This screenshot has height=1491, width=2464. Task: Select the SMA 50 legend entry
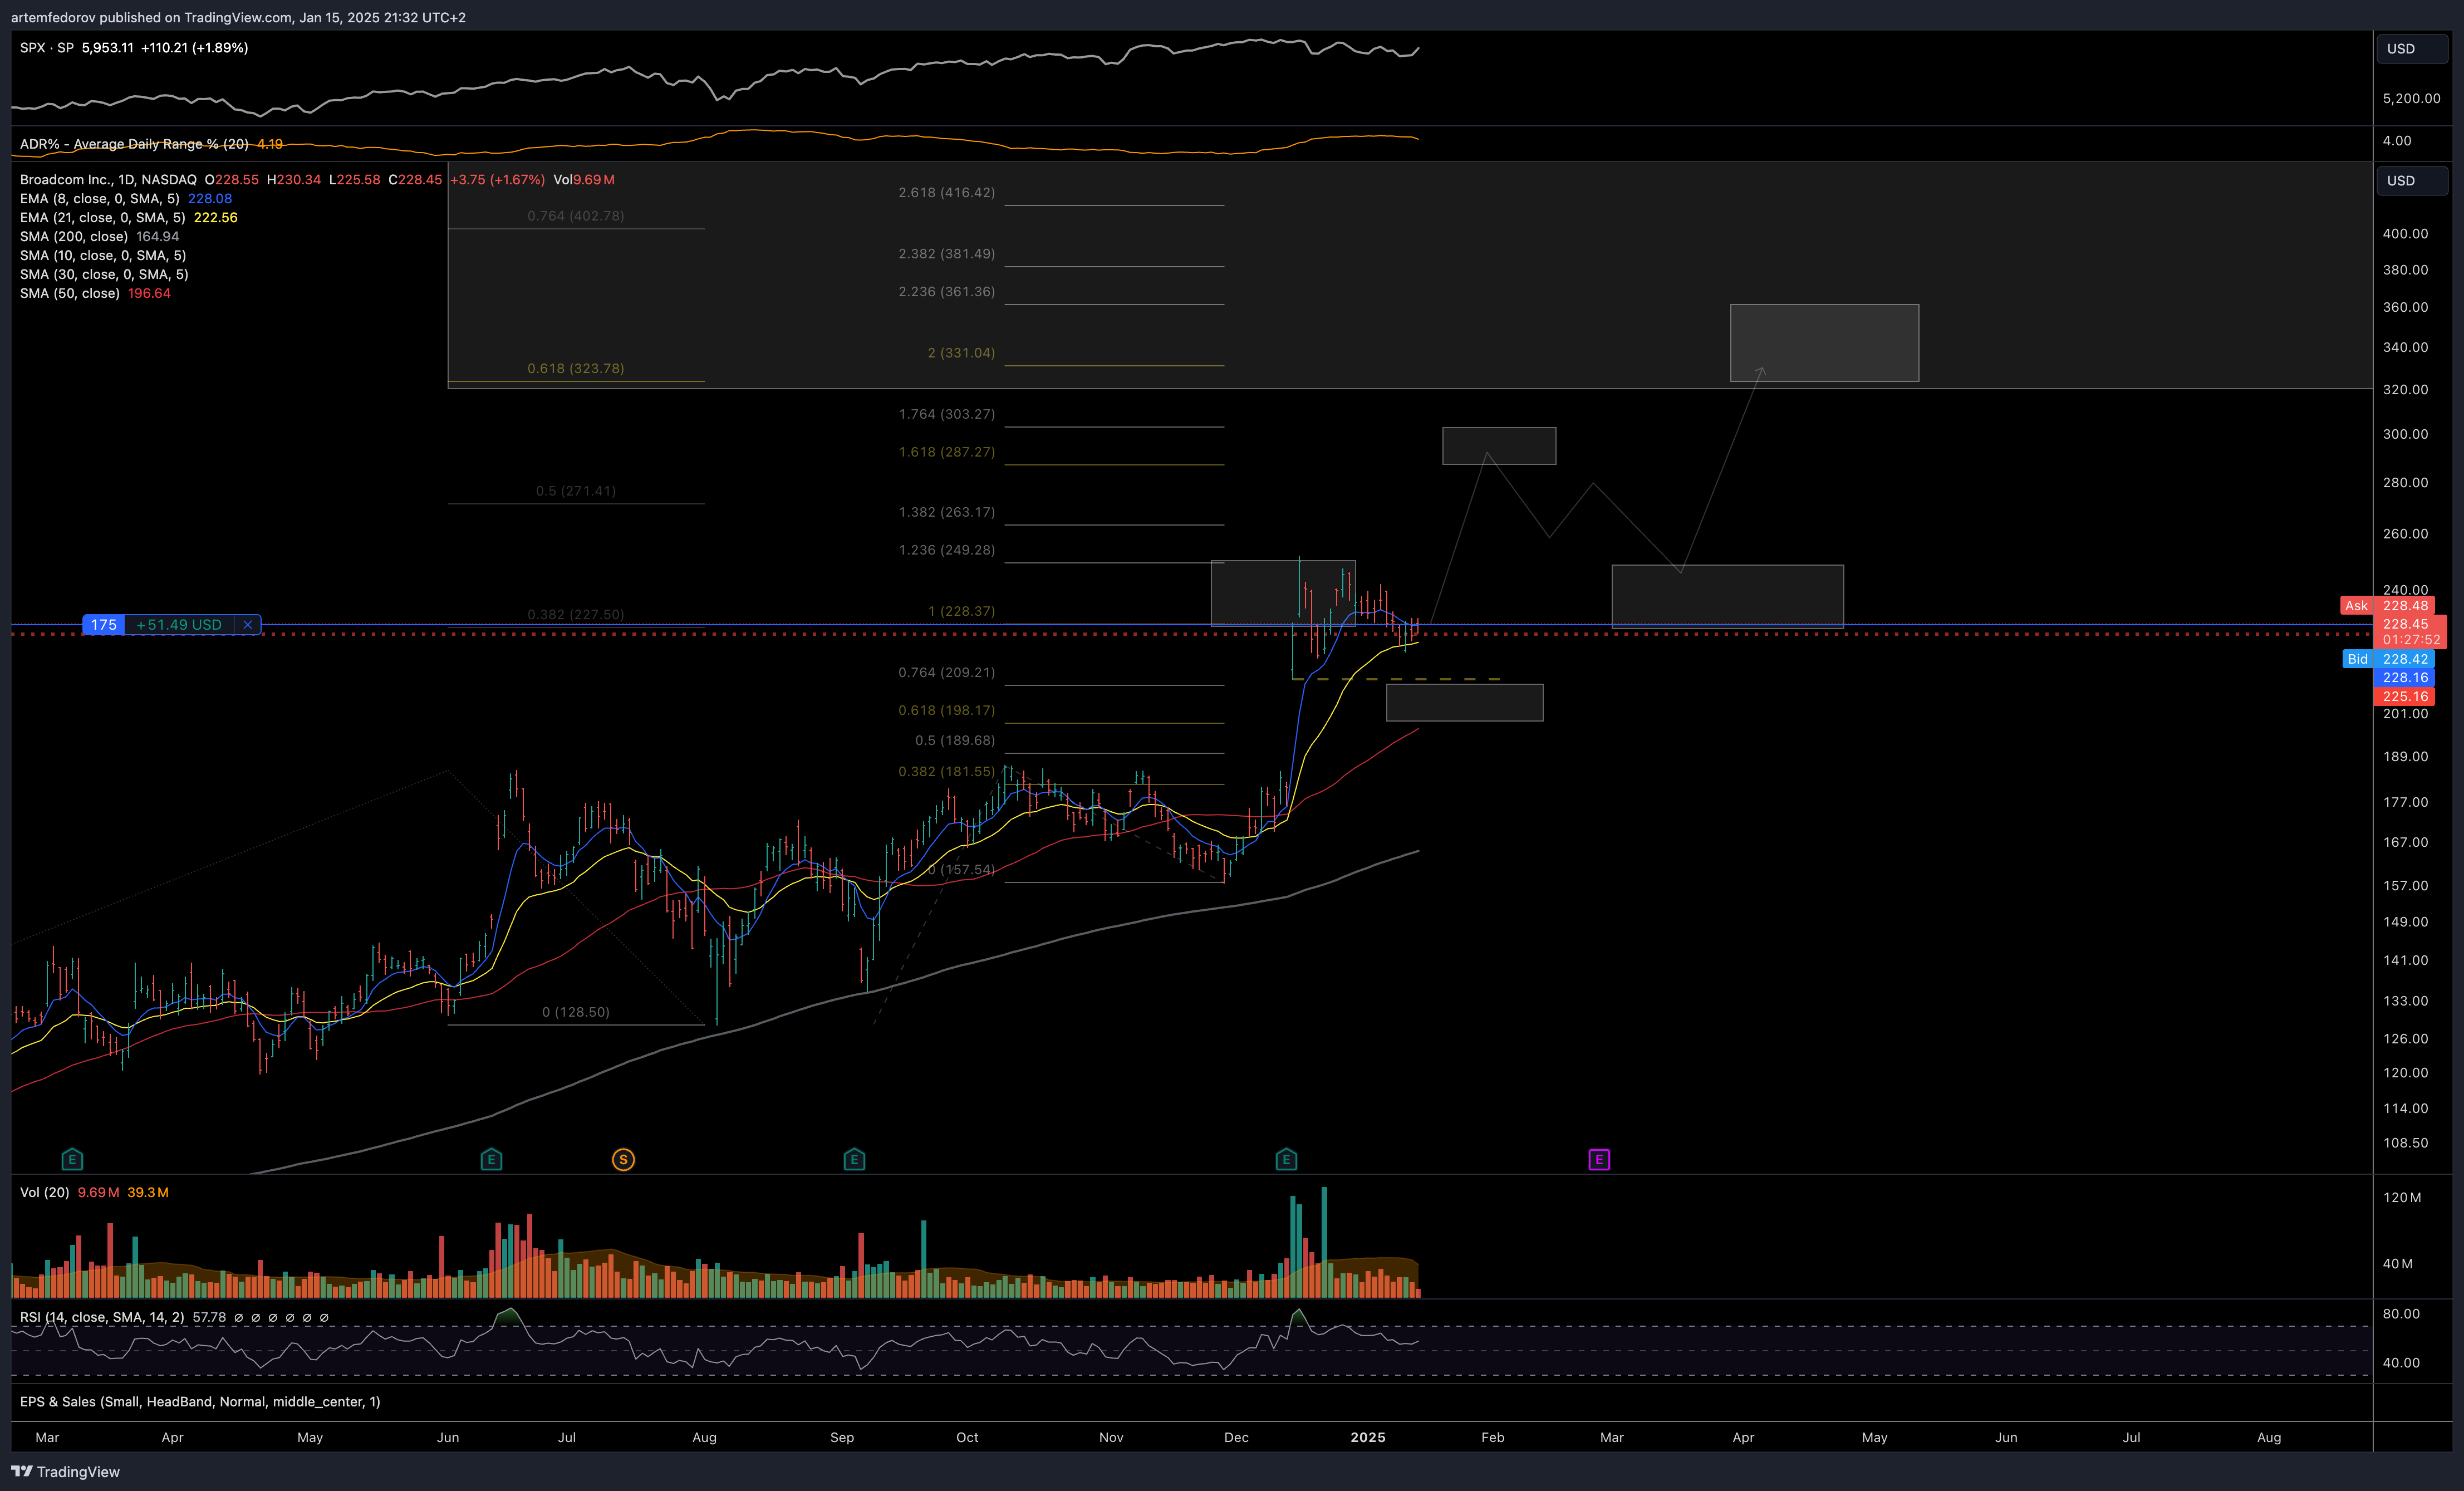pyautogui.click(x=70, y=293)
